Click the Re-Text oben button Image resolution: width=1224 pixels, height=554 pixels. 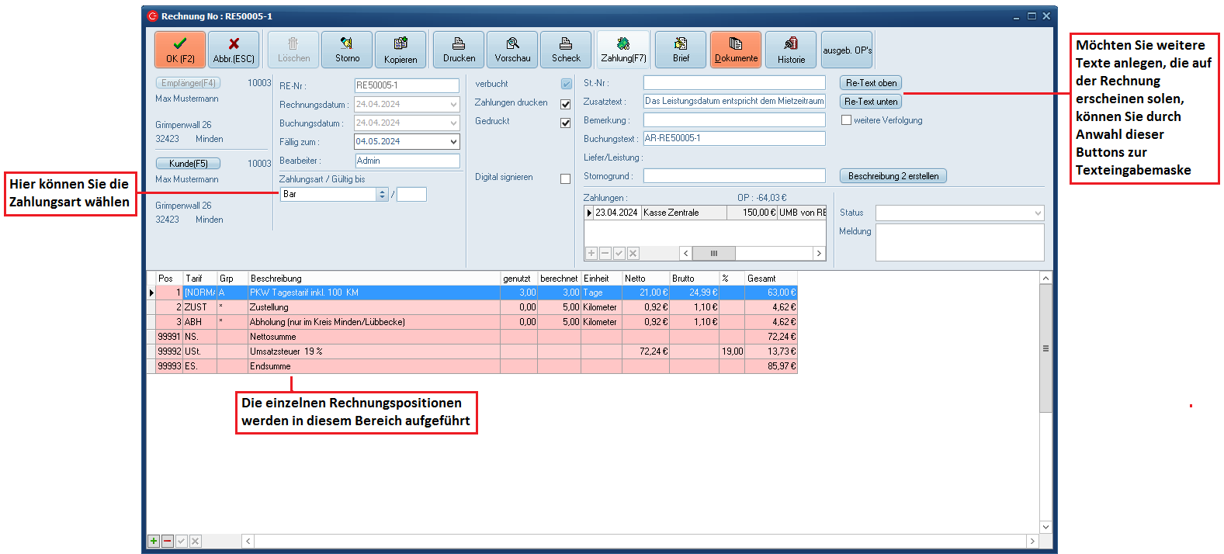click(x=871, y=83)
